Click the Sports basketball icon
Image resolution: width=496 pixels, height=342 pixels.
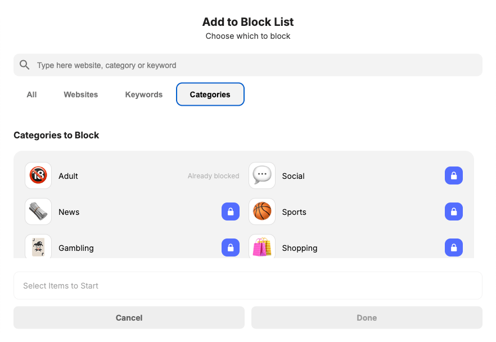point(262,211)
